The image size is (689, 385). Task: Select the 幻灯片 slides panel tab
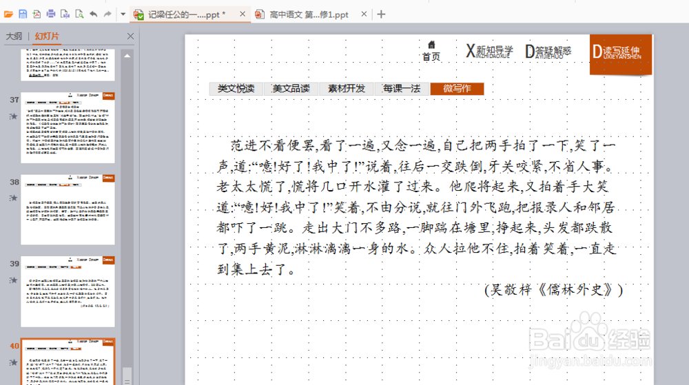point(47,36)
